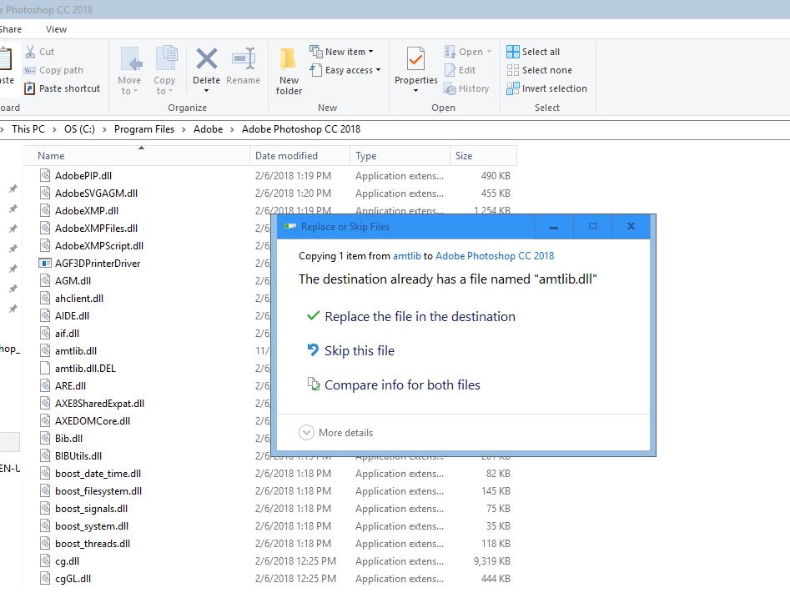
Task: Navigate to Program Files in breadcrumb
Action: pyautogui.click(x=144, y=129)
